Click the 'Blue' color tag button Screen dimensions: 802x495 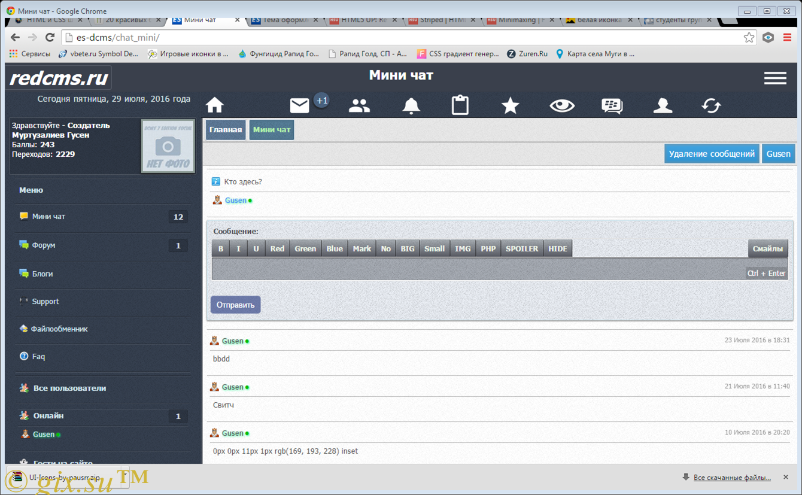click(335, 248)
